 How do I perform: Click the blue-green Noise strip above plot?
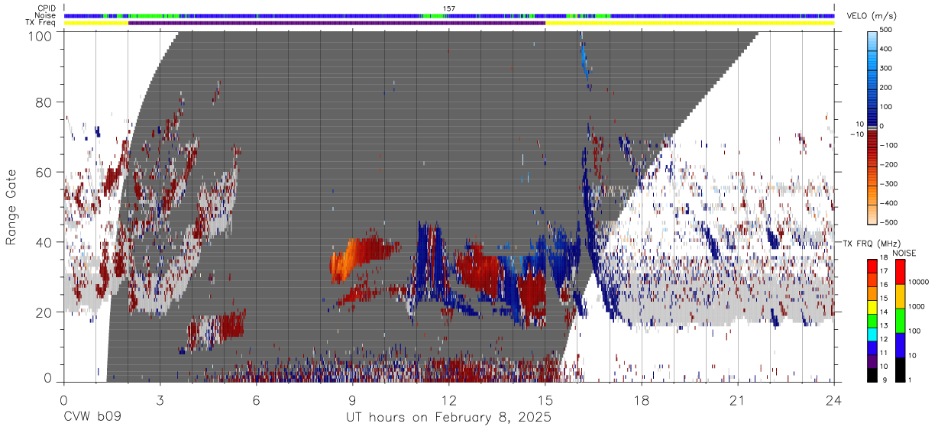[x=449, y=15]
